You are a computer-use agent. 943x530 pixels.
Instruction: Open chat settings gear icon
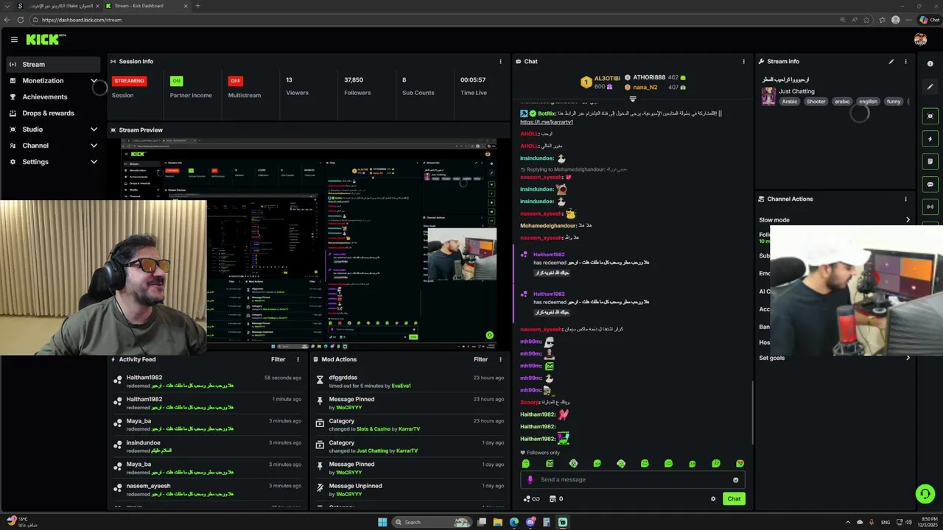[712, 499]
